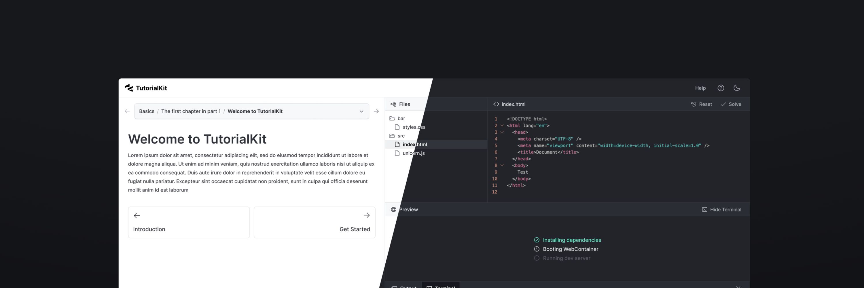The image size is (864, 288).
Task: Go forward using the breadcrumb right arrow
Action: 376,111
